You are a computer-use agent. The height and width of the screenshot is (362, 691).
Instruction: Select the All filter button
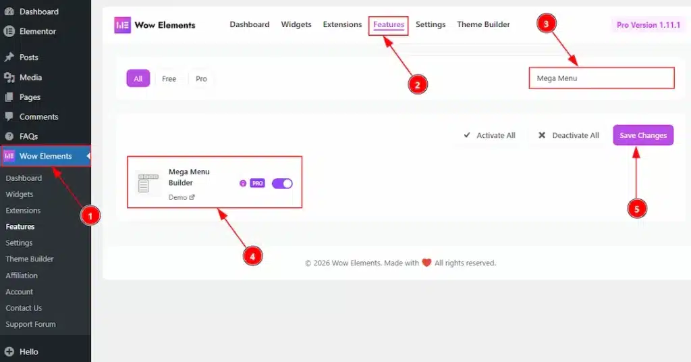coord(138,78)
